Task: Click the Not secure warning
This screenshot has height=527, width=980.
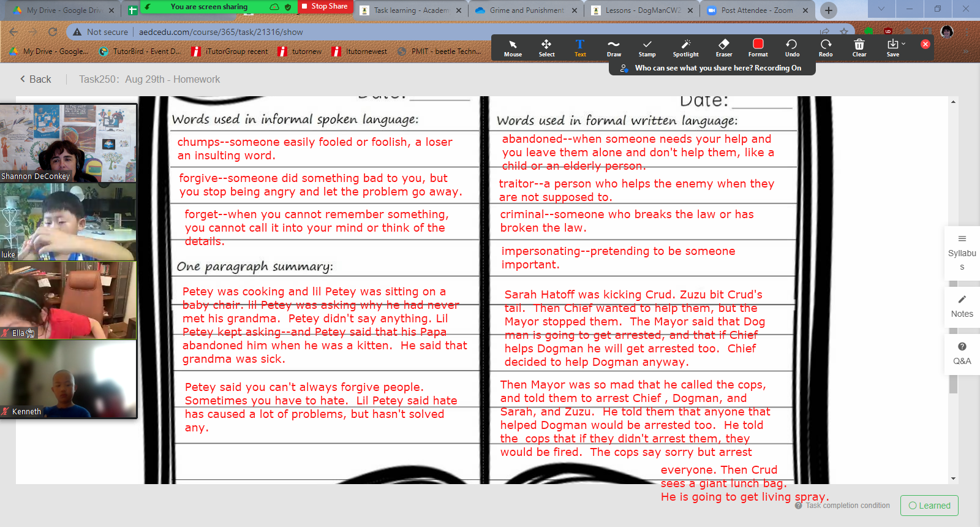Action: pos(100,32)
